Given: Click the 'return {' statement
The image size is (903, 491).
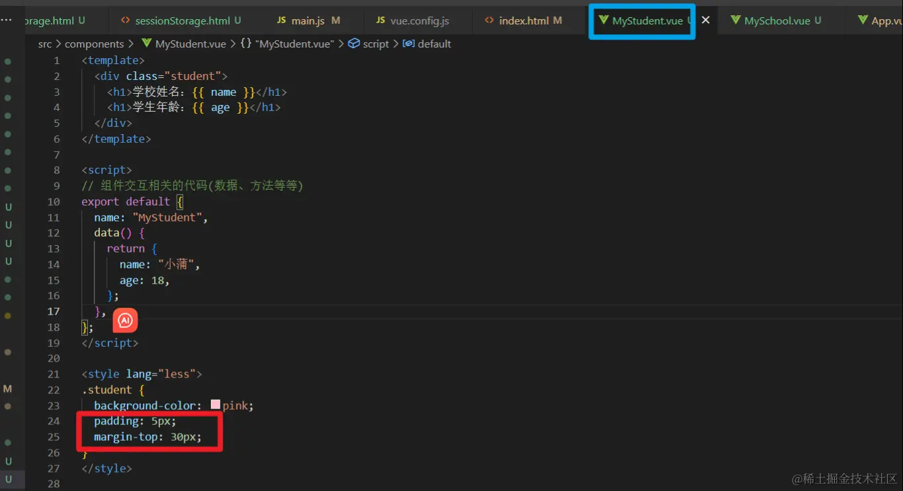Looking at the screenshot, I should click(x=132, y=248).
